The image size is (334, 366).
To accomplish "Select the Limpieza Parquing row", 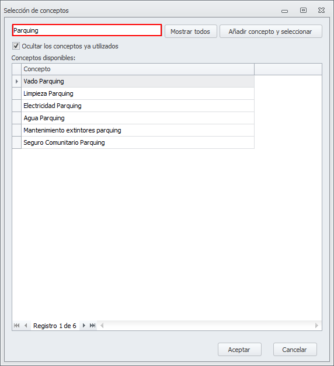I will pos(138,93).
